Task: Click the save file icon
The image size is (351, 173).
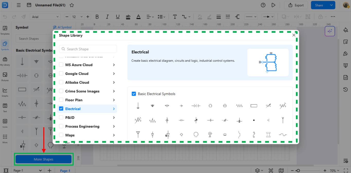Action: 29,5
